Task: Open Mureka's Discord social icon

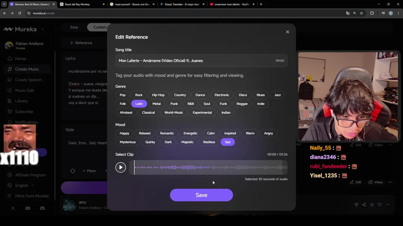Action: click(43, 208)
